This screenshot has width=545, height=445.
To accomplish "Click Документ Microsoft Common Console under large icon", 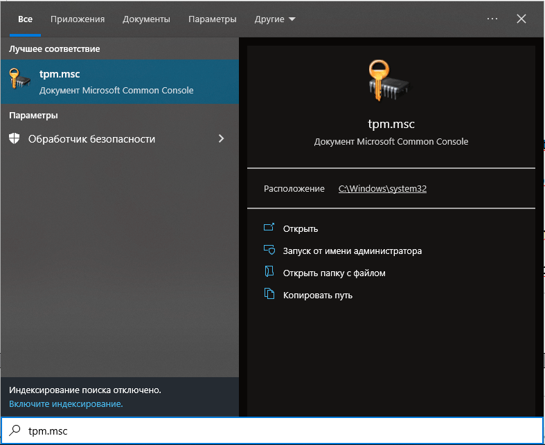I will [x=391, y=141].
